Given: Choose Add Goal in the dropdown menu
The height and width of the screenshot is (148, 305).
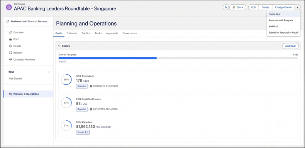Looking at the screenshot, I should (x=283, y=27).
